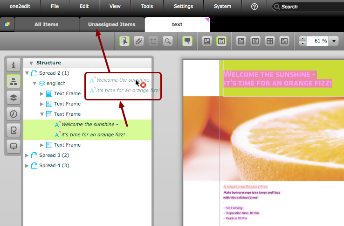The image size is (344, 226).
Task: Activate the magnifier zoom tool
Action: [168, 41]
